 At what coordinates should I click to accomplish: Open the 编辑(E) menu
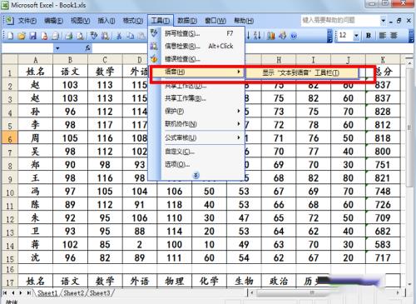point(53,21)
